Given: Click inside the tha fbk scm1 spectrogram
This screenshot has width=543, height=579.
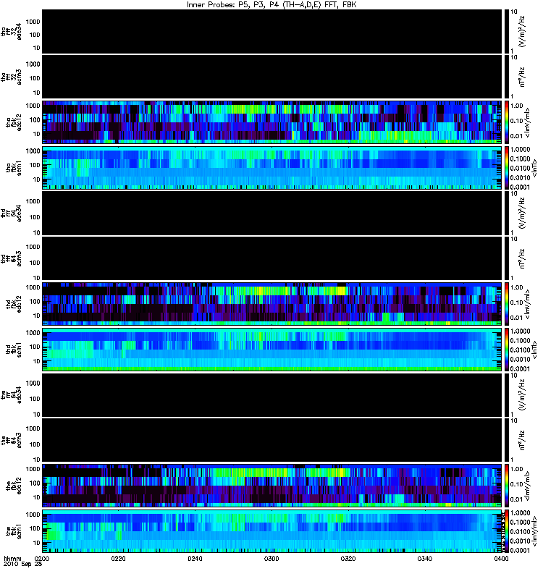Looking at the screenshot, I should (x=272, y=168).
